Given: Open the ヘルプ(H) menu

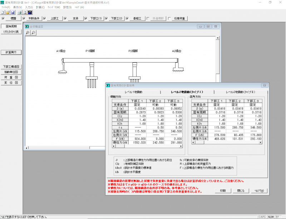Looking at the screenshot, I should [x=79, y=7].
